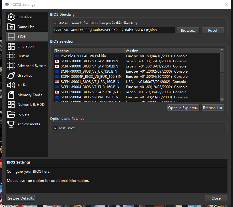Click the Network & HDD grid icon
This screenshot has width=233, height=207.
11,105
